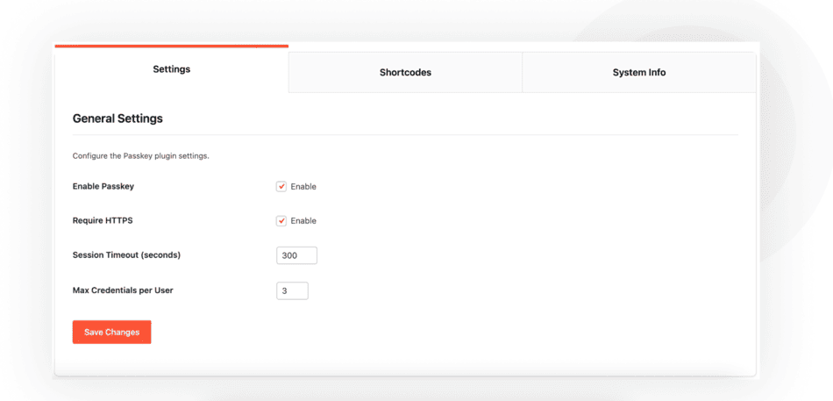The height and width of the screenshot is (401, 833).
Task: Toggle the Require HTTPS checkbox
Action: [x=281, y=221]
